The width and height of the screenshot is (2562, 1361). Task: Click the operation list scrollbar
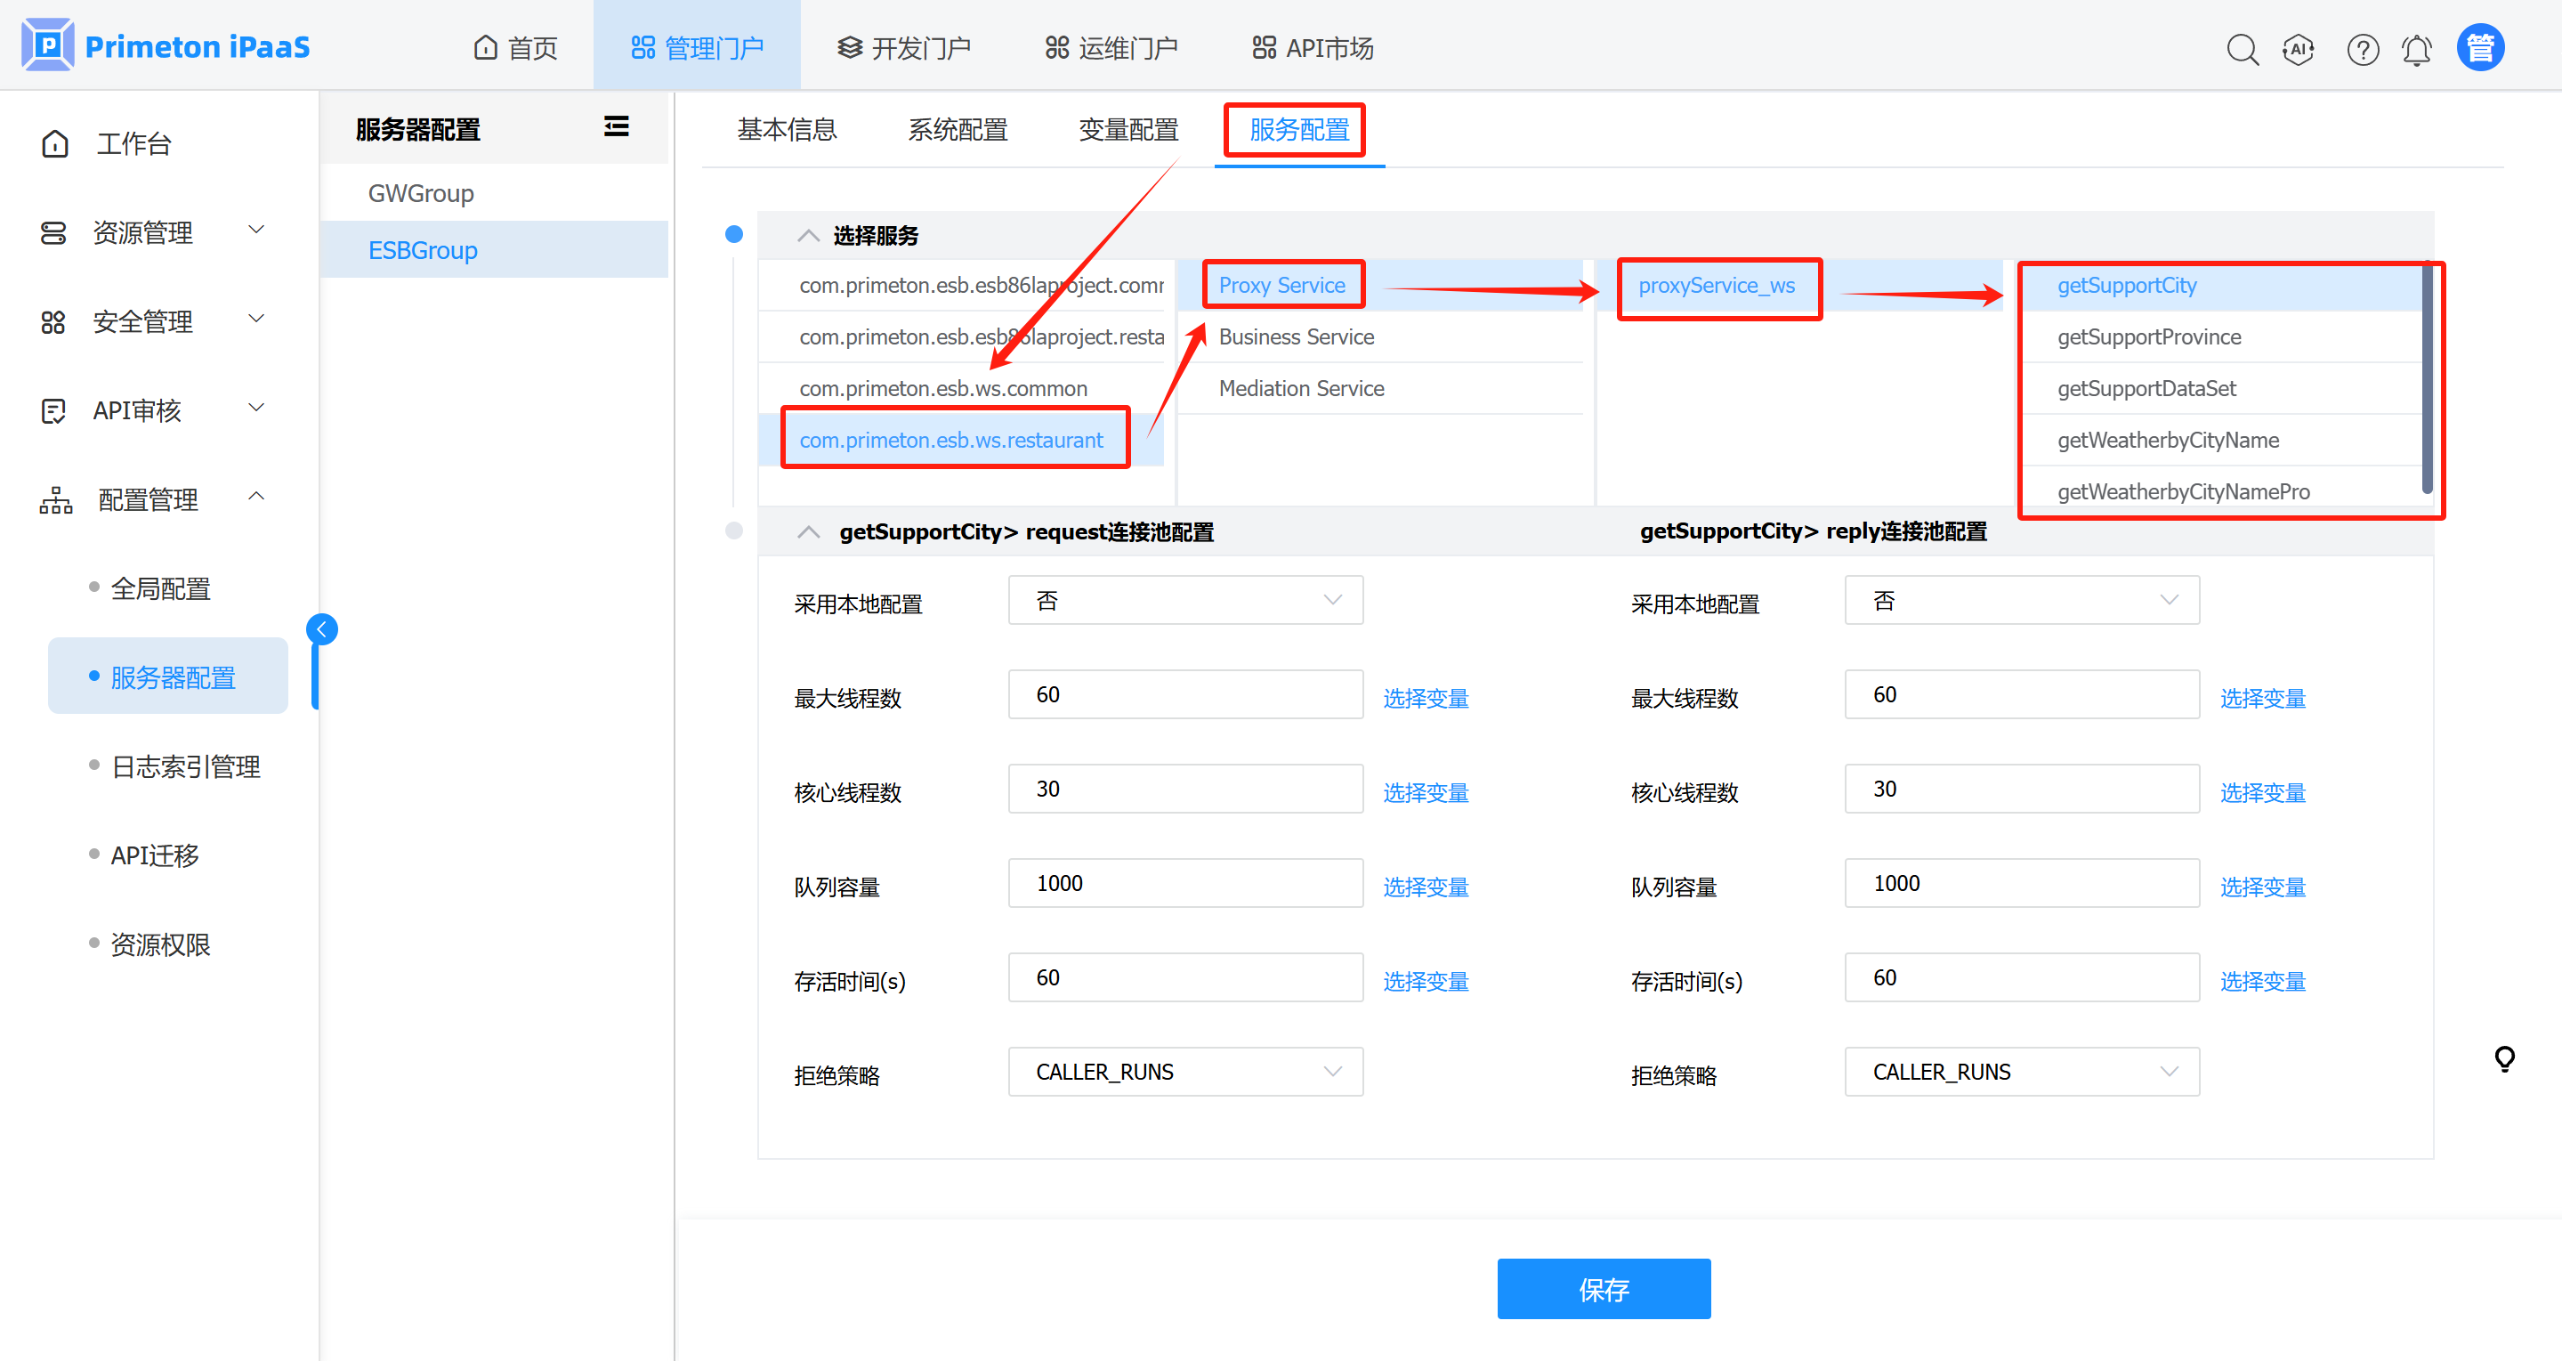coord(2426,378)
